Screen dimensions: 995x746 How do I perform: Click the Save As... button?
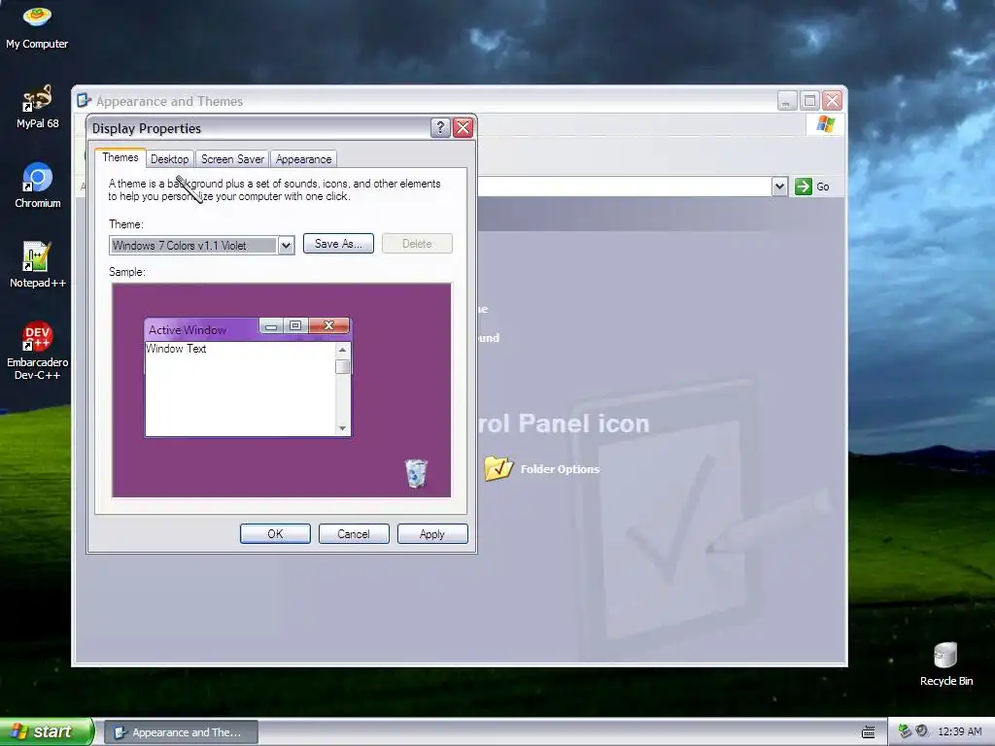pos(338,244)
